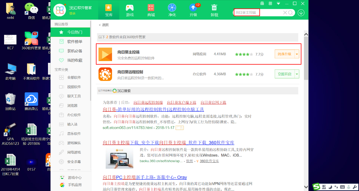This screenshot has width=359, height=191.
Task: Open the main menu triangle in title bar
Action: (x=278, y=3)
